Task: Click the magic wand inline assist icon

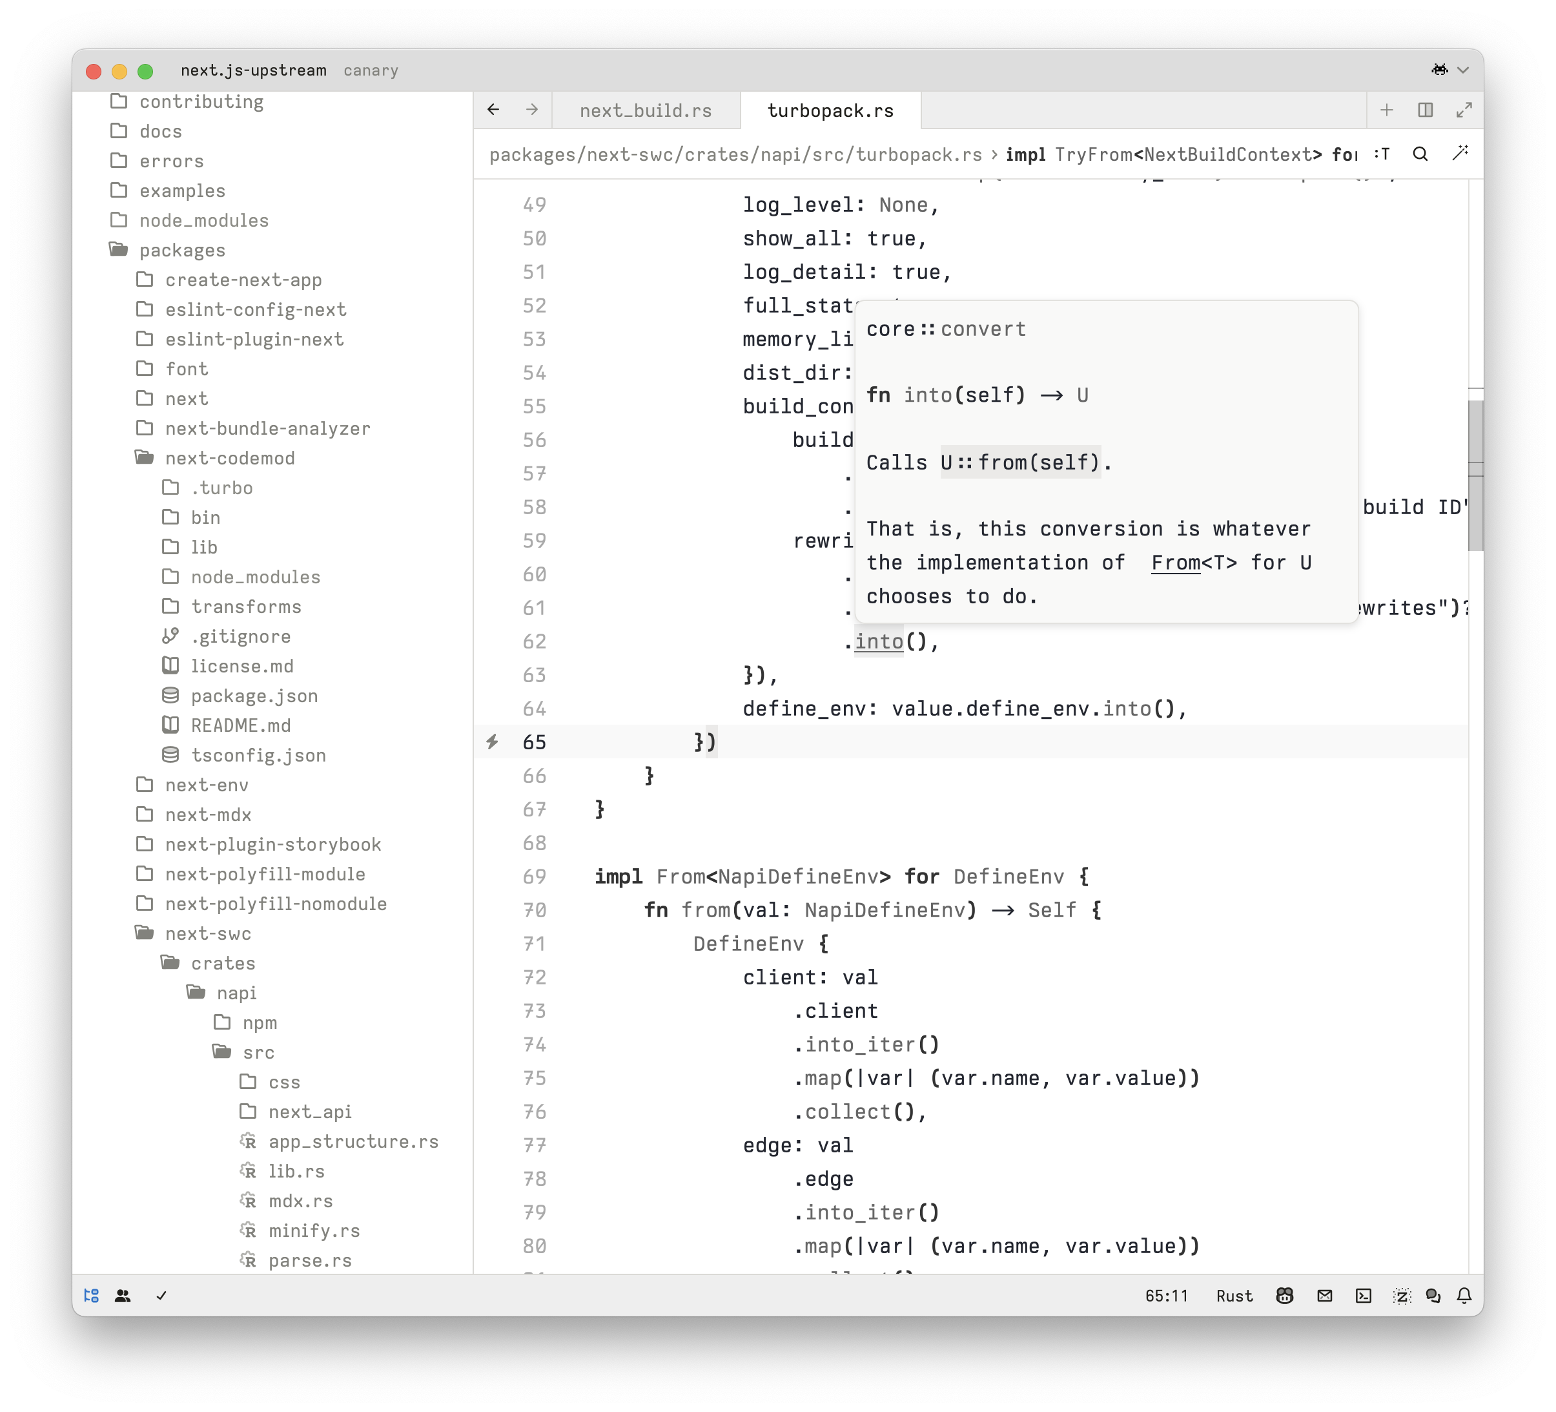Action: coord(1460,154)
